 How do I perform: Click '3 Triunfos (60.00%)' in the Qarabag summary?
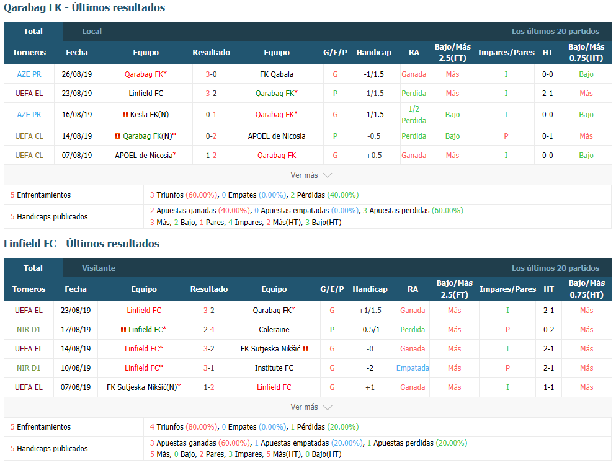tap(184, 195)
